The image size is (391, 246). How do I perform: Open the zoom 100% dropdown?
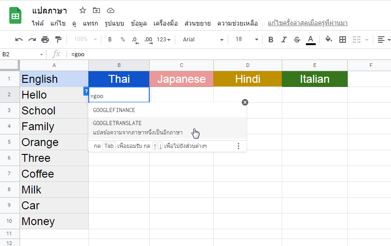point(85,39)
